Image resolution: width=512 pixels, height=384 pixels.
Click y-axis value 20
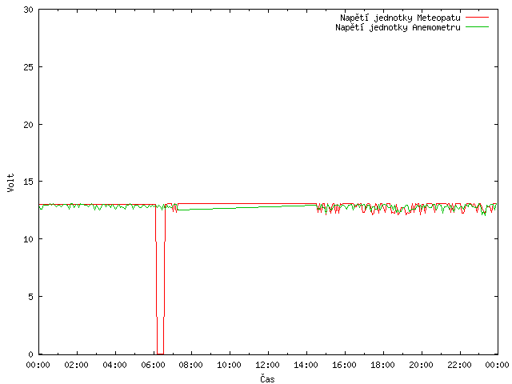pos(29,125)
